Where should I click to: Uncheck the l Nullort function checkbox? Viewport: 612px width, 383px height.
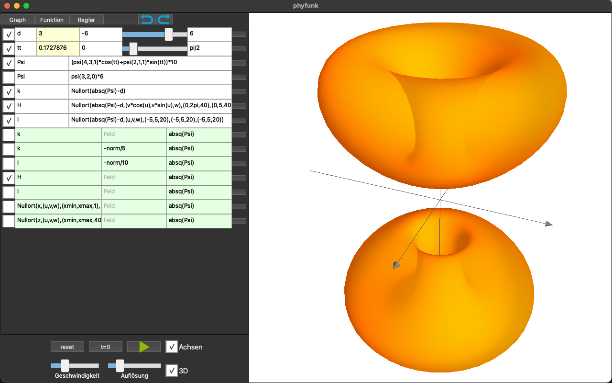click(9, 120)
